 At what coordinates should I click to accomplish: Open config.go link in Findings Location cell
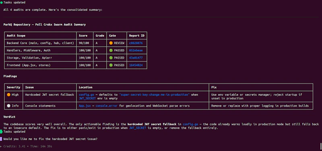click(87, 95)
